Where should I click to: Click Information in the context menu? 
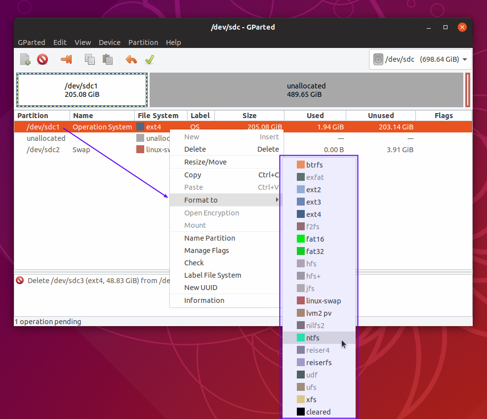coord(204,300)
